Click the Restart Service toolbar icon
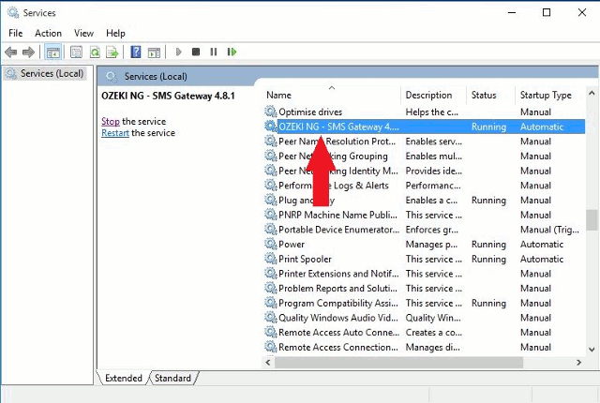Image resolution: width=600 pixels, height=403 pixels. 232,52
